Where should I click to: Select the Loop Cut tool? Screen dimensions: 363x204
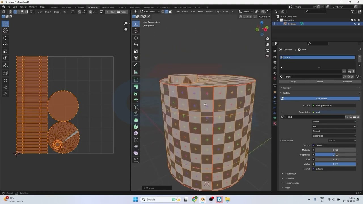click(x=136, y=107)
